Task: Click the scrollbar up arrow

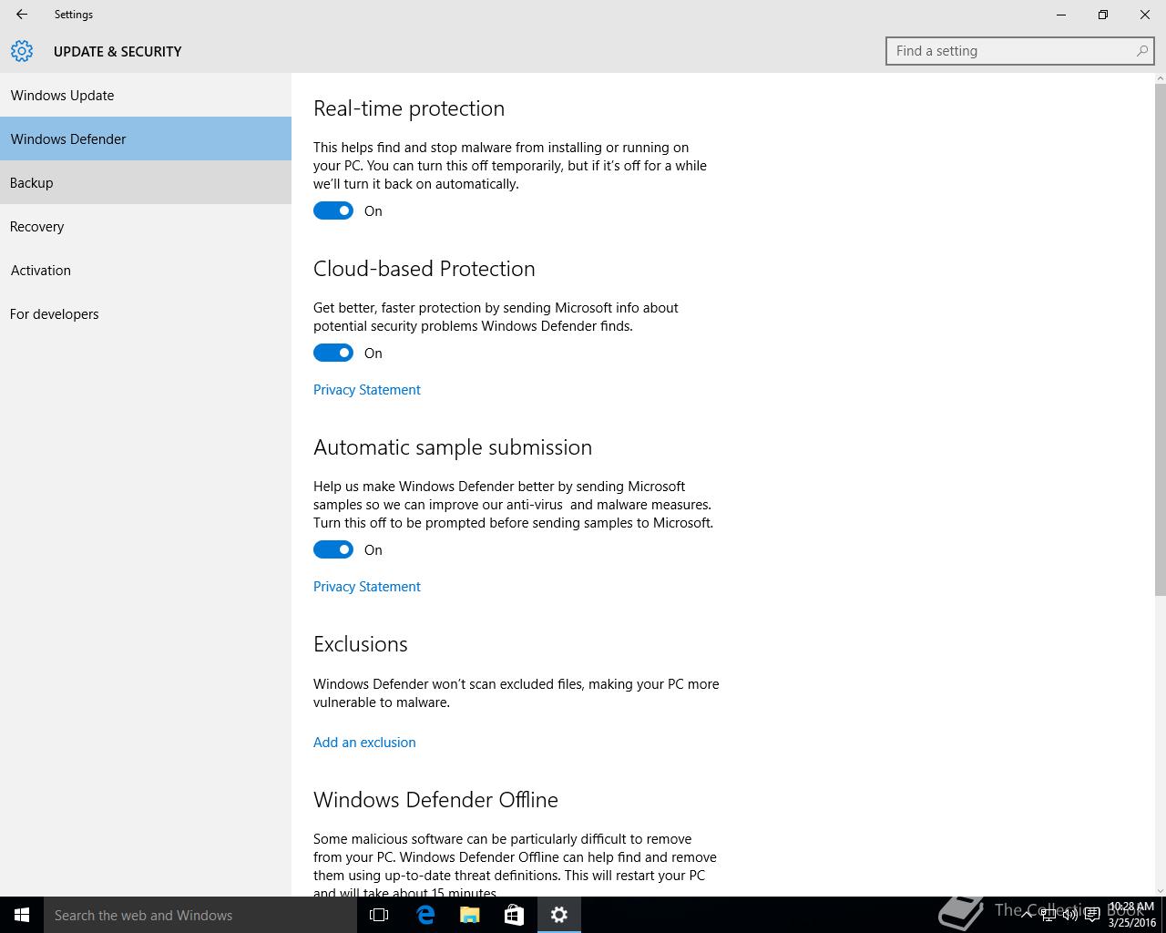Action: (1160, 79)
